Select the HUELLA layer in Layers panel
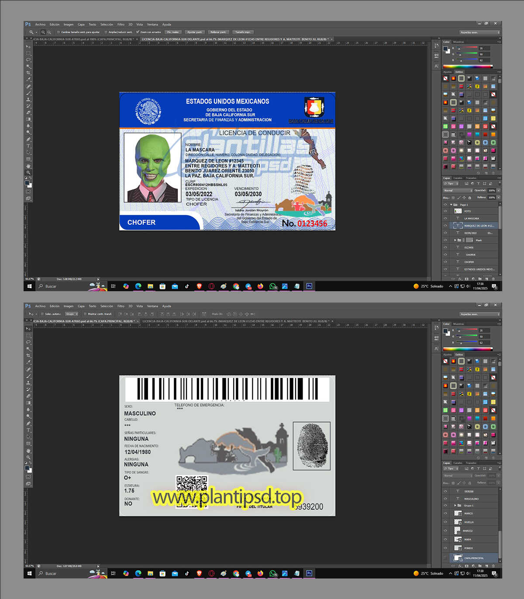 pyautogui.click(x=469, y=522)
